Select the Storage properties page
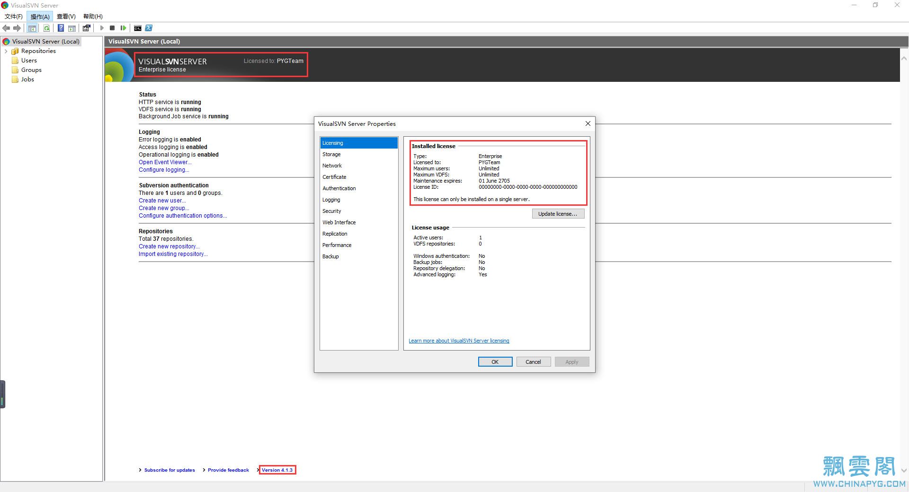This screenshot has width=909, height=492. tap(359, 154)
